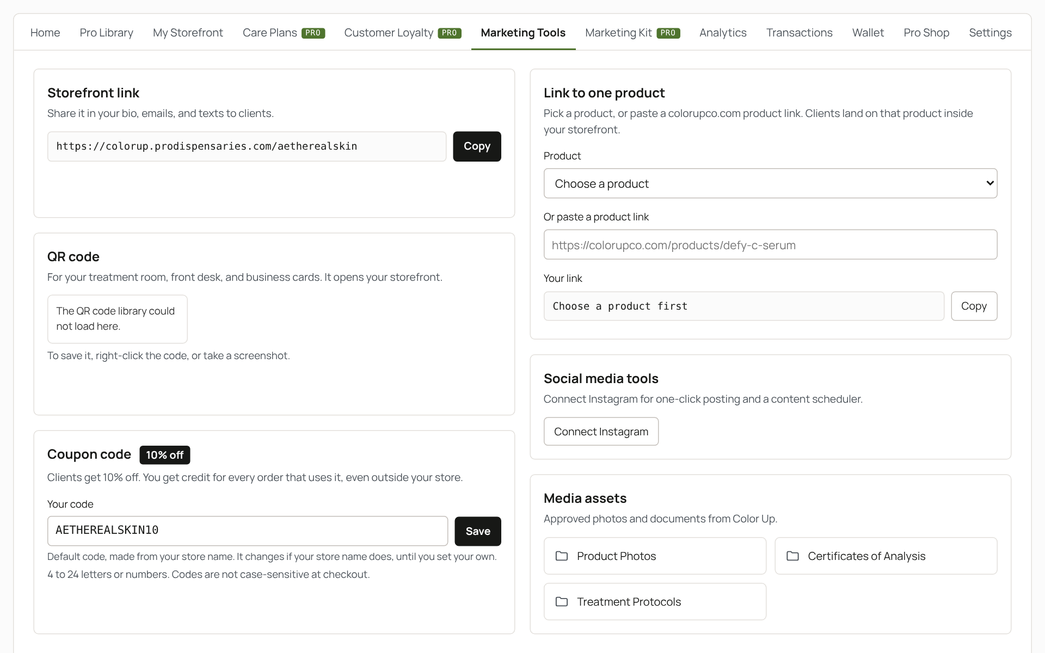Save the coupon code
Image resolution: width=1045 pixels, height=653 pixels.
pos(478,531)
